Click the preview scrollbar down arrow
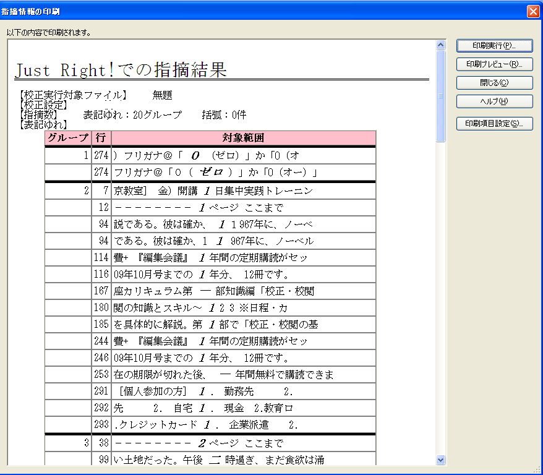This screenshot has width=543, height=475. coord(440,460)
